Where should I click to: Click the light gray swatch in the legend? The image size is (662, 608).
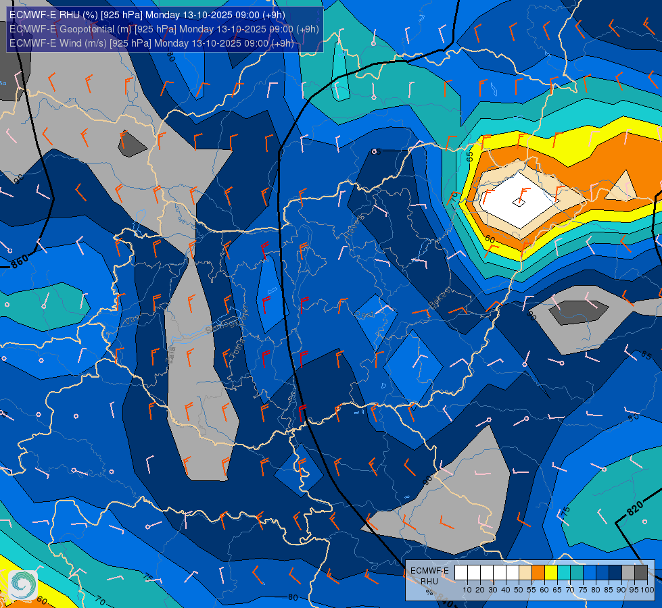[x=628, y=573]
